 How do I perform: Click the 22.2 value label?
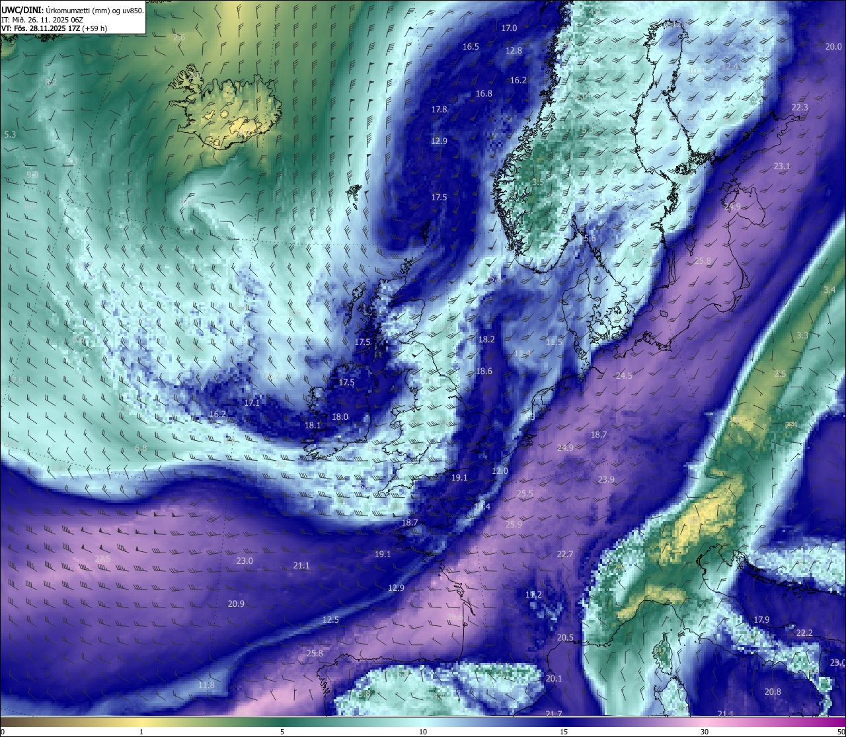pyautogui.click(x=804, y=633)
